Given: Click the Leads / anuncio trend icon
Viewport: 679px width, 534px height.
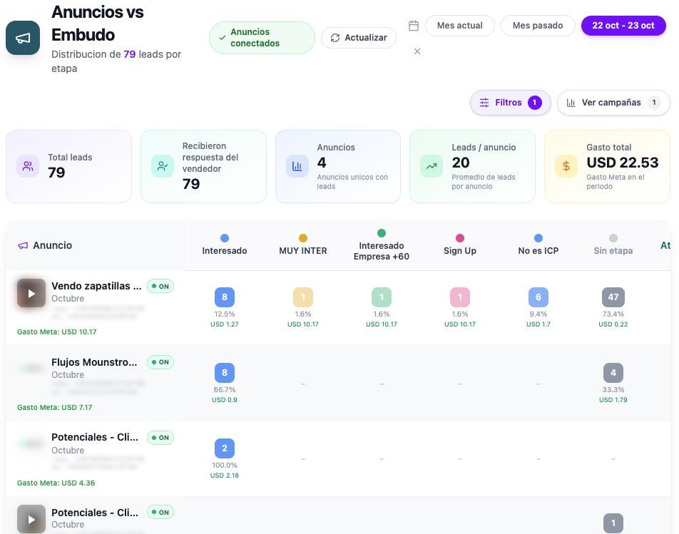Looking at the screenshot, I should (x=432, y=166).
